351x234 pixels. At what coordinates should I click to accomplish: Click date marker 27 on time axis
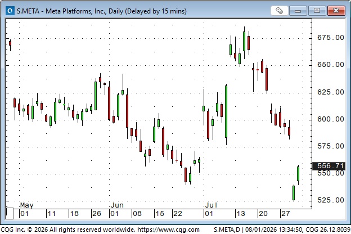286,214
